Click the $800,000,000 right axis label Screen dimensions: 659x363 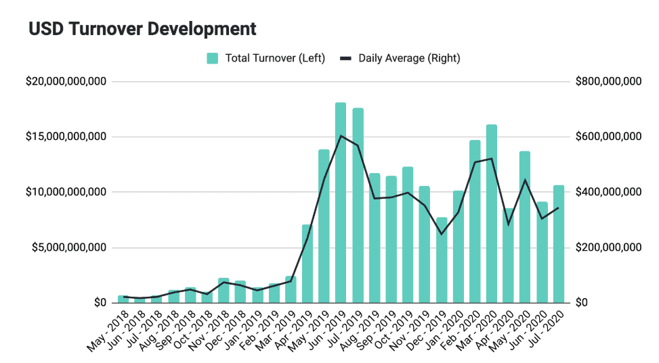(x=608, y=82)
